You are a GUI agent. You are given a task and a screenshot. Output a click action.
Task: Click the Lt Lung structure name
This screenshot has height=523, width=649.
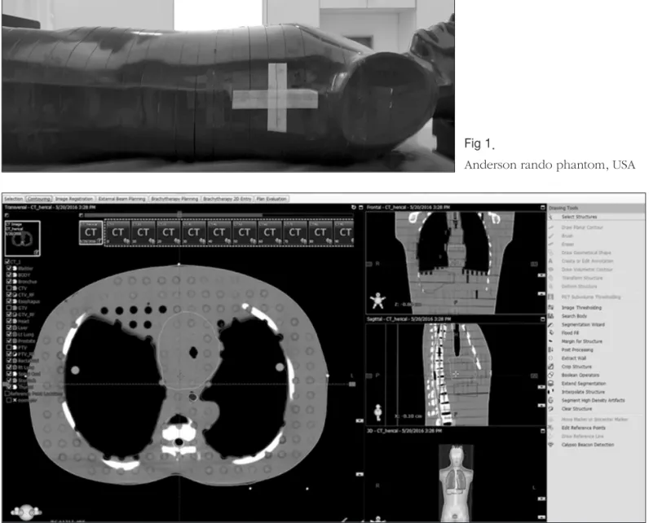[x=25, y=335]
